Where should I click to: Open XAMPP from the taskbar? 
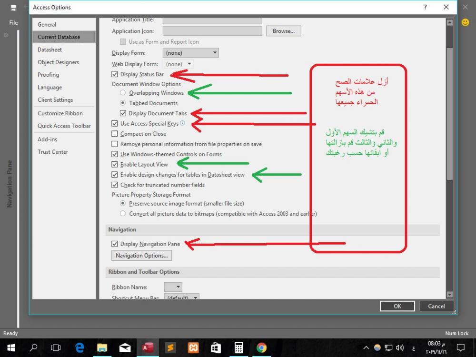[193, 347]
